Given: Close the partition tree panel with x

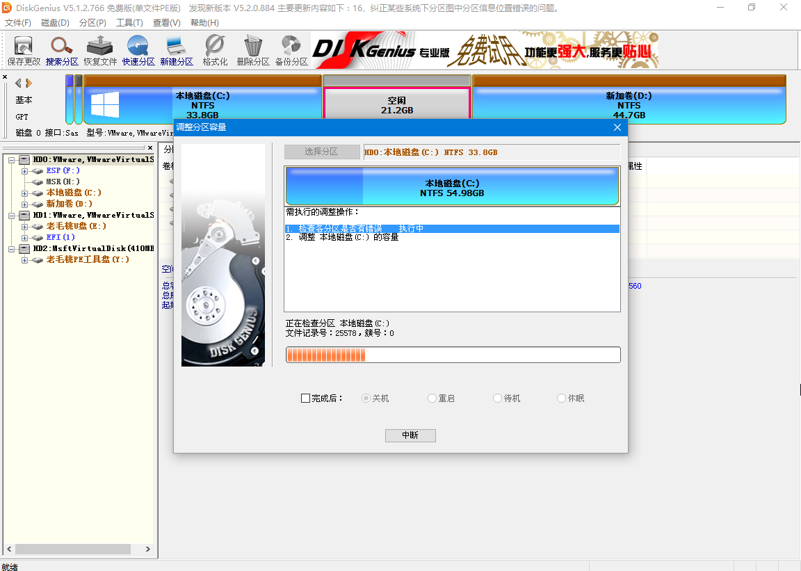Looking at the screenshot, I should coord(150,147).
